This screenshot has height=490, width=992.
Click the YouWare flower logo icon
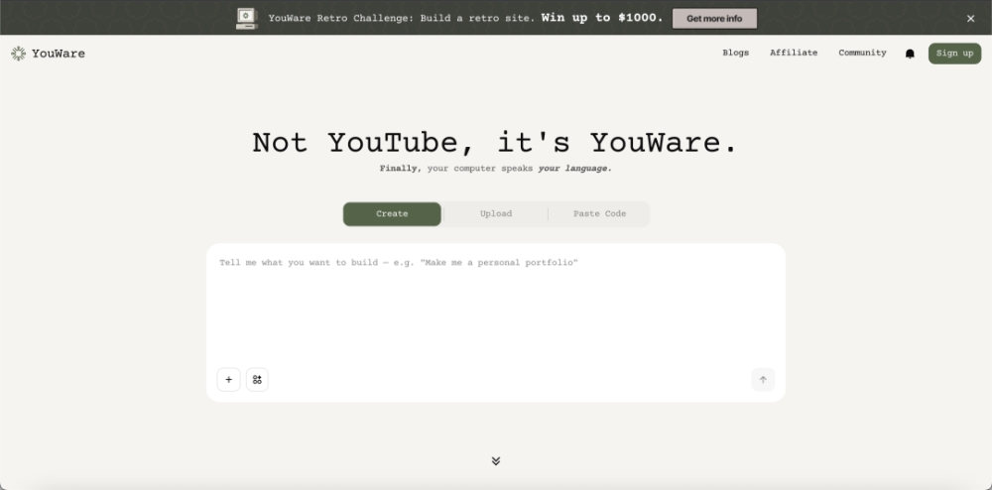pos(18,54)
